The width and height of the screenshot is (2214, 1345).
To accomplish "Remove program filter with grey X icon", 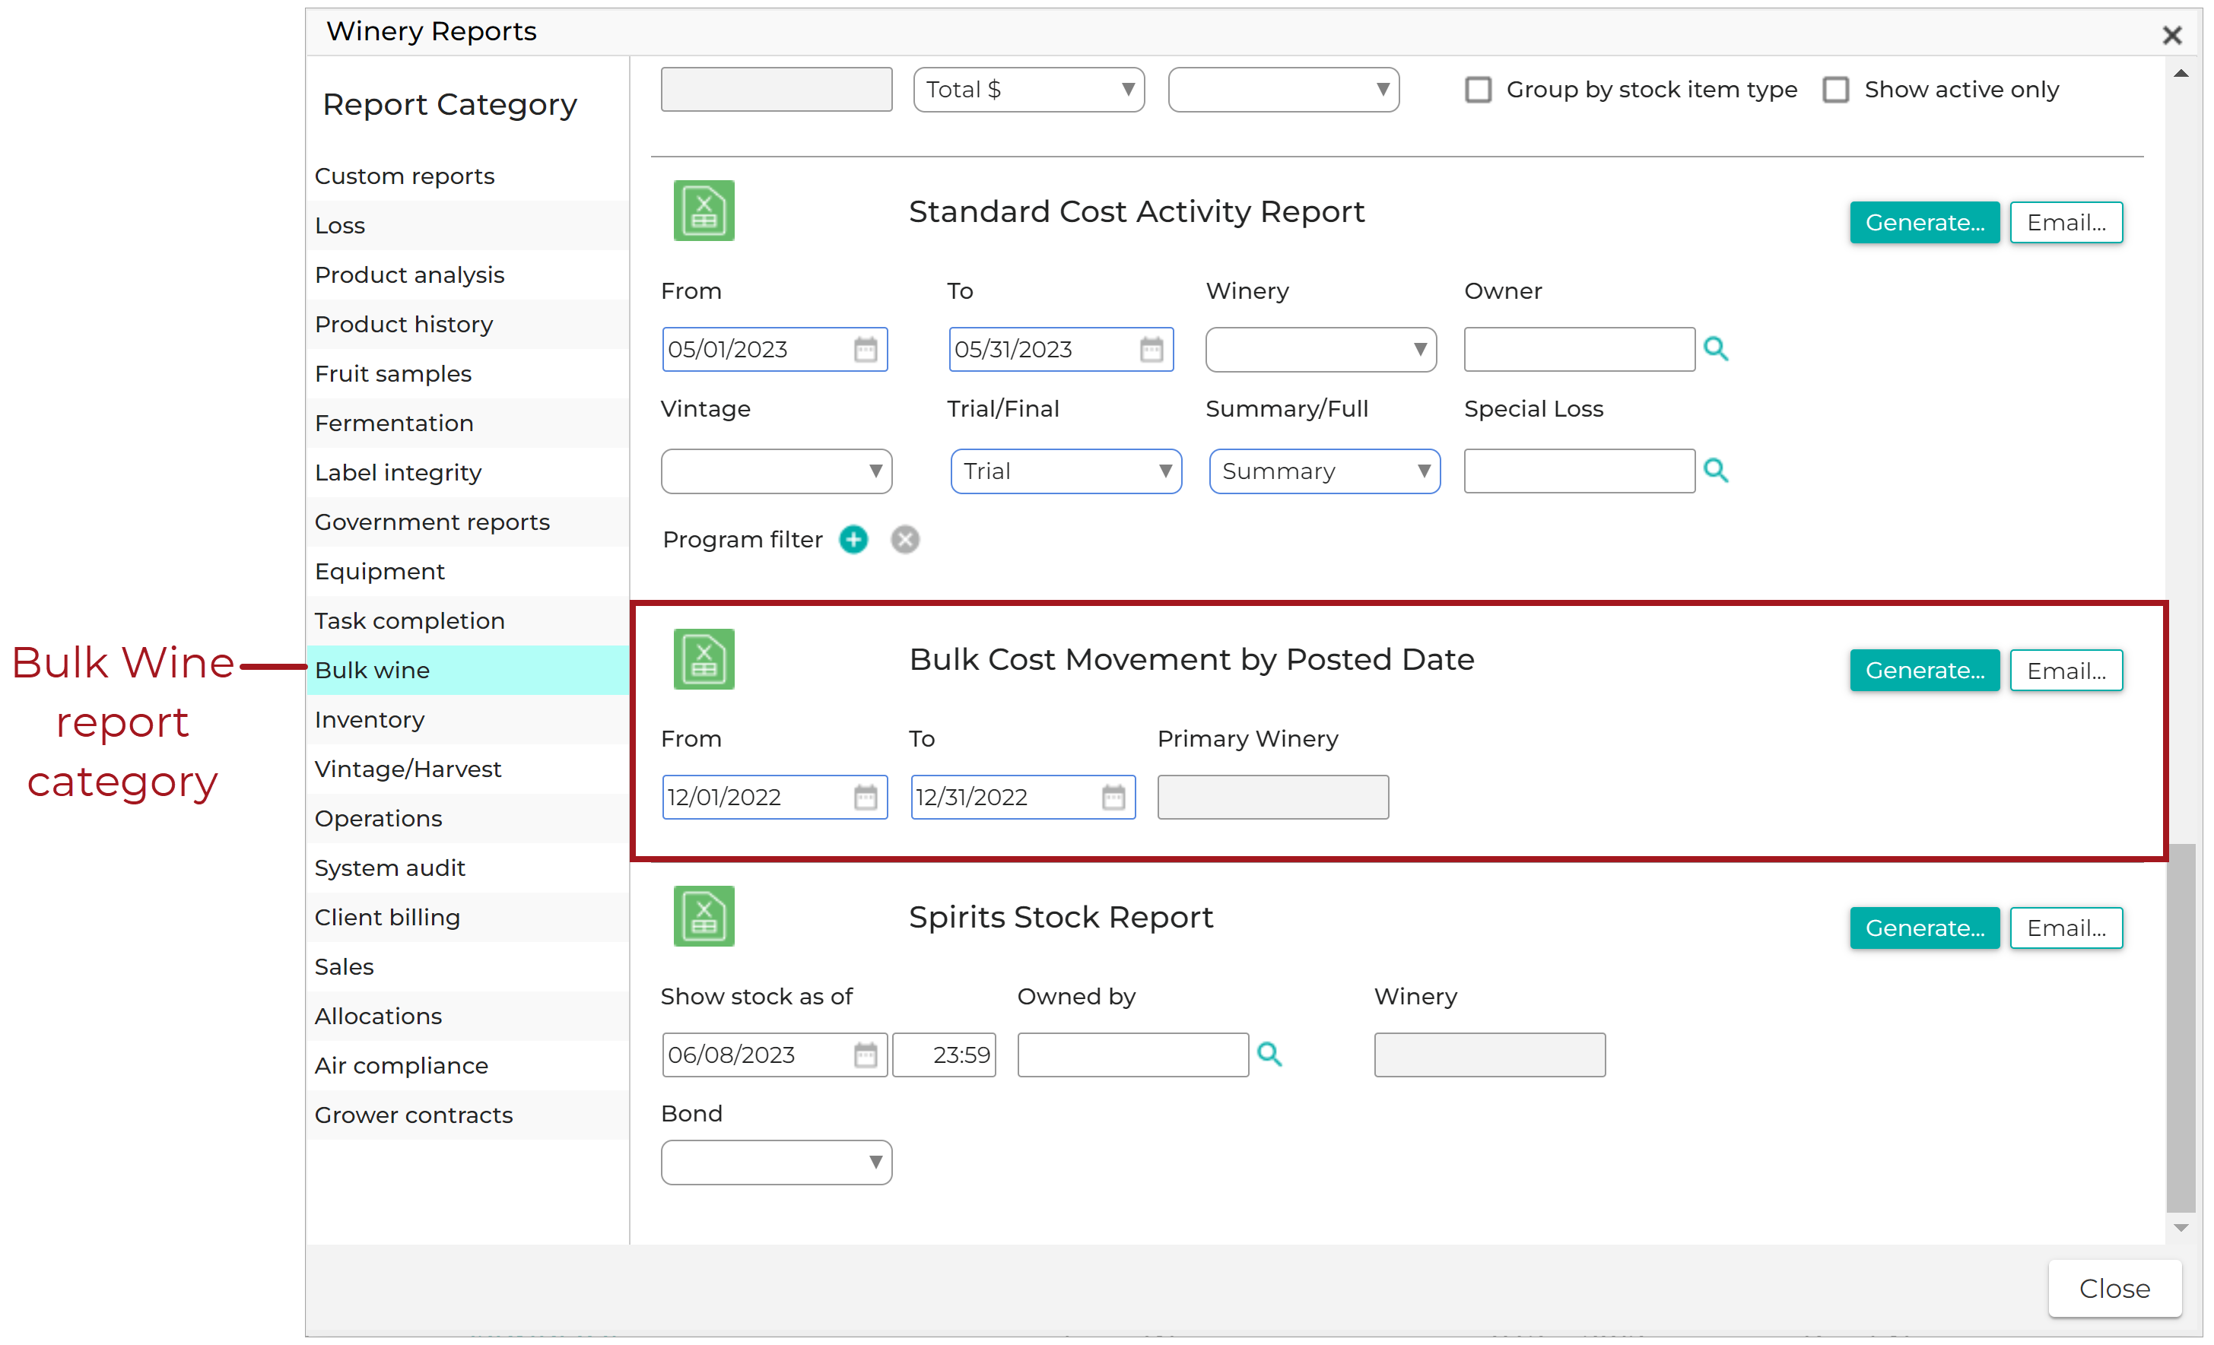I will (x=905, y=539).
